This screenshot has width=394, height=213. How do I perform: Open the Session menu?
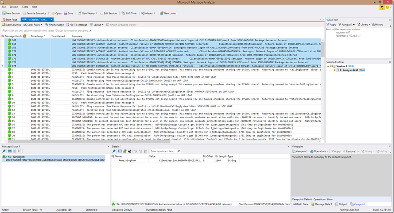pyautogui.click(x=13, y=7)
